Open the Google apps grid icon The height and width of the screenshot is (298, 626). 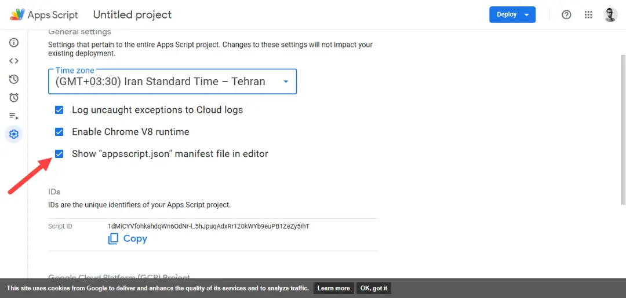pyautogui.click(x=588, y=14)
